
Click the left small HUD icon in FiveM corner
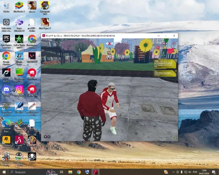(46, 137)
